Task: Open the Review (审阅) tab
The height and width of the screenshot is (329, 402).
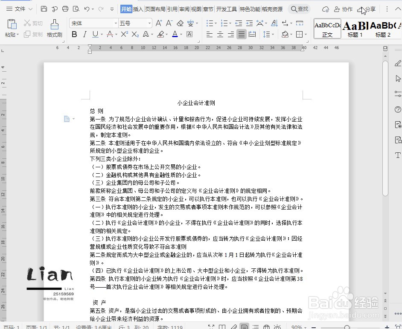Action: (x=184, y=9)
